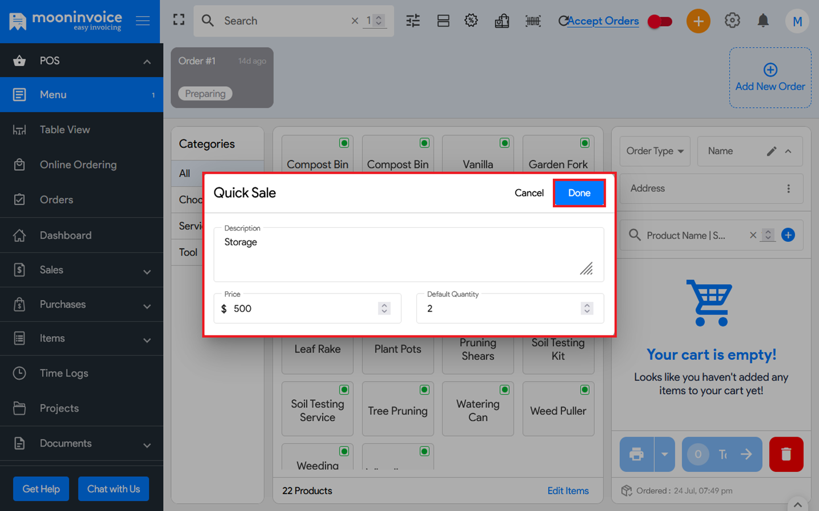The height and width of the screenshot is (511, 819).
Task: Click the Price stepper arrows
Action: pyautogui.click(x=384, y=308)
